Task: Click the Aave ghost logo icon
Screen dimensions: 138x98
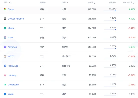Action: 5,38
